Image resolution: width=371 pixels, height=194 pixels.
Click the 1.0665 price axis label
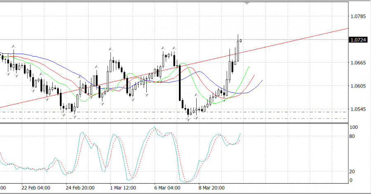357,63
